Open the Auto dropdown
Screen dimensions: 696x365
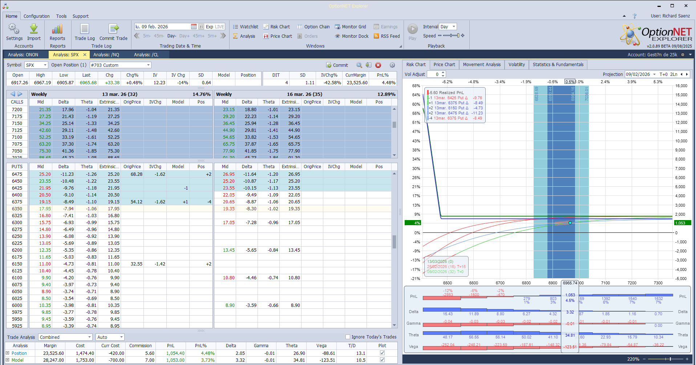click(x=121, y=337)
